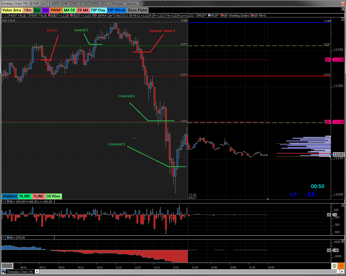Toggle the P/P Week pivots
Image resolution: width=346 pixels, height=276 pixels.
(117, 10)
